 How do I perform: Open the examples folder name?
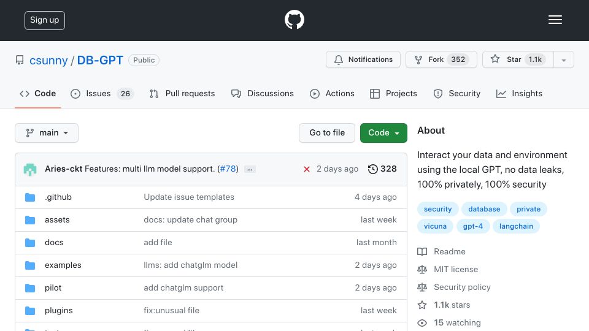tap(63, 265)
